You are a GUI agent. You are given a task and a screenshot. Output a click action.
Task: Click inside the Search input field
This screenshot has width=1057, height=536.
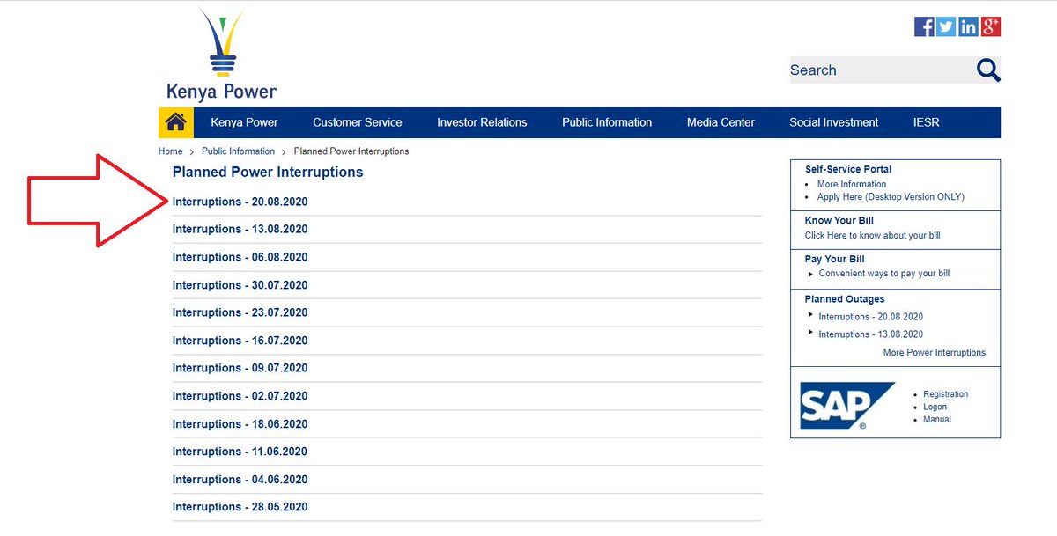872,70
